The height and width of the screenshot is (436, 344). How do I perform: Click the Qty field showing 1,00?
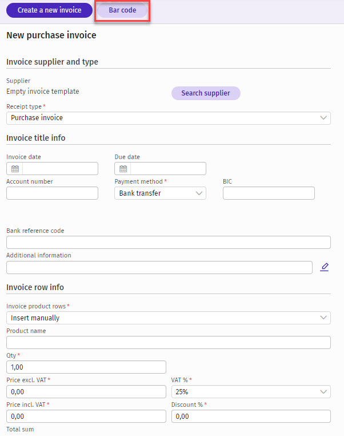(x=86, y=367)
